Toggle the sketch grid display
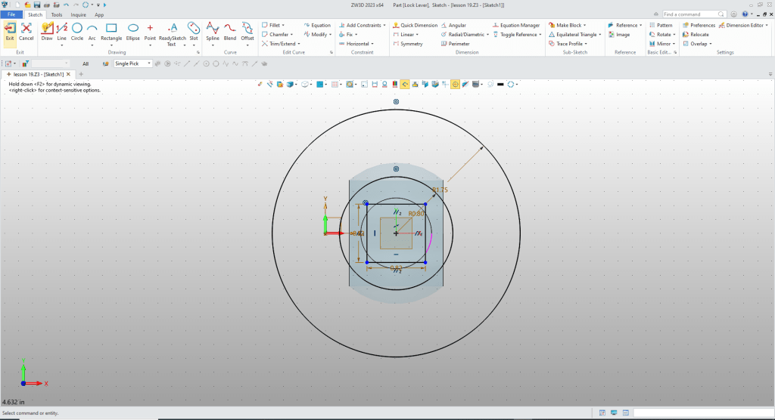775x420 pixels. [x=334, y=84]
